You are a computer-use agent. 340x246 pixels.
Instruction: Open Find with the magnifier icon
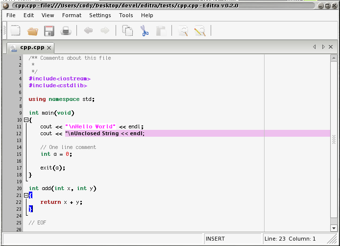(184, 31)
